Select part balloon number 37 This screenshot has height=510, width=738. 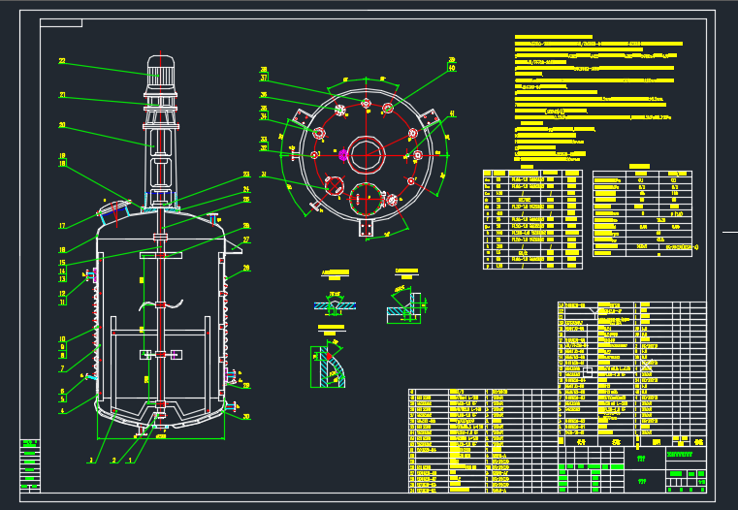264,78
